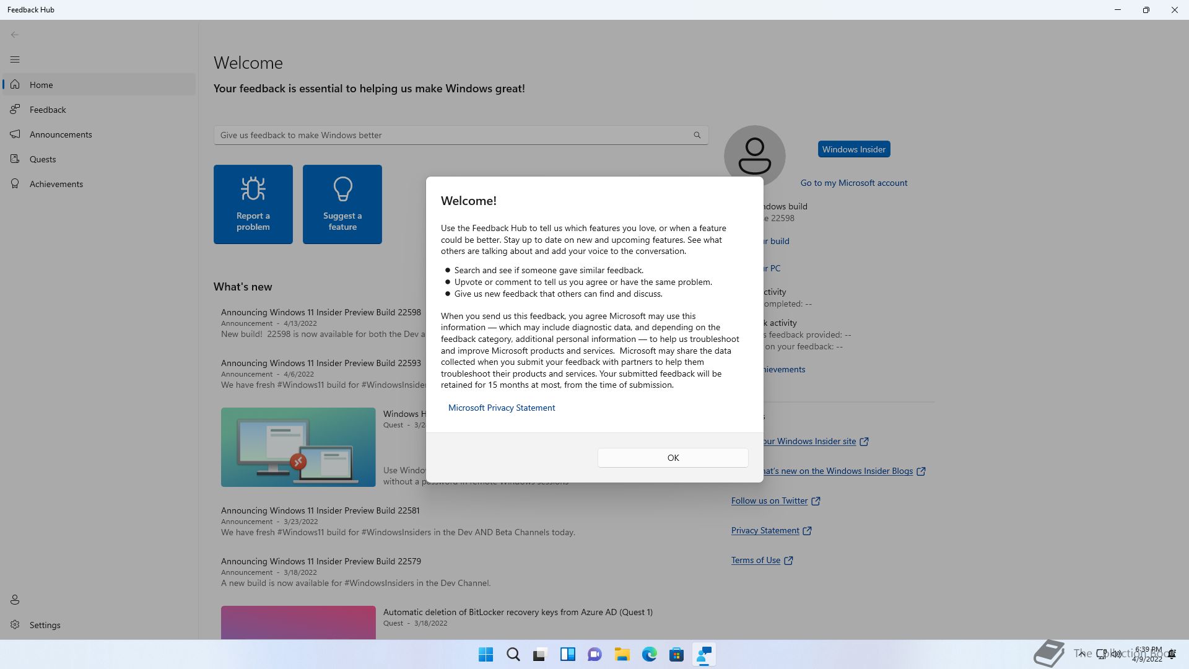Viewport: 1189px width, 669px height.
Task: Click the Feedback icon in sidebar
Action: [x=15, y=109]
